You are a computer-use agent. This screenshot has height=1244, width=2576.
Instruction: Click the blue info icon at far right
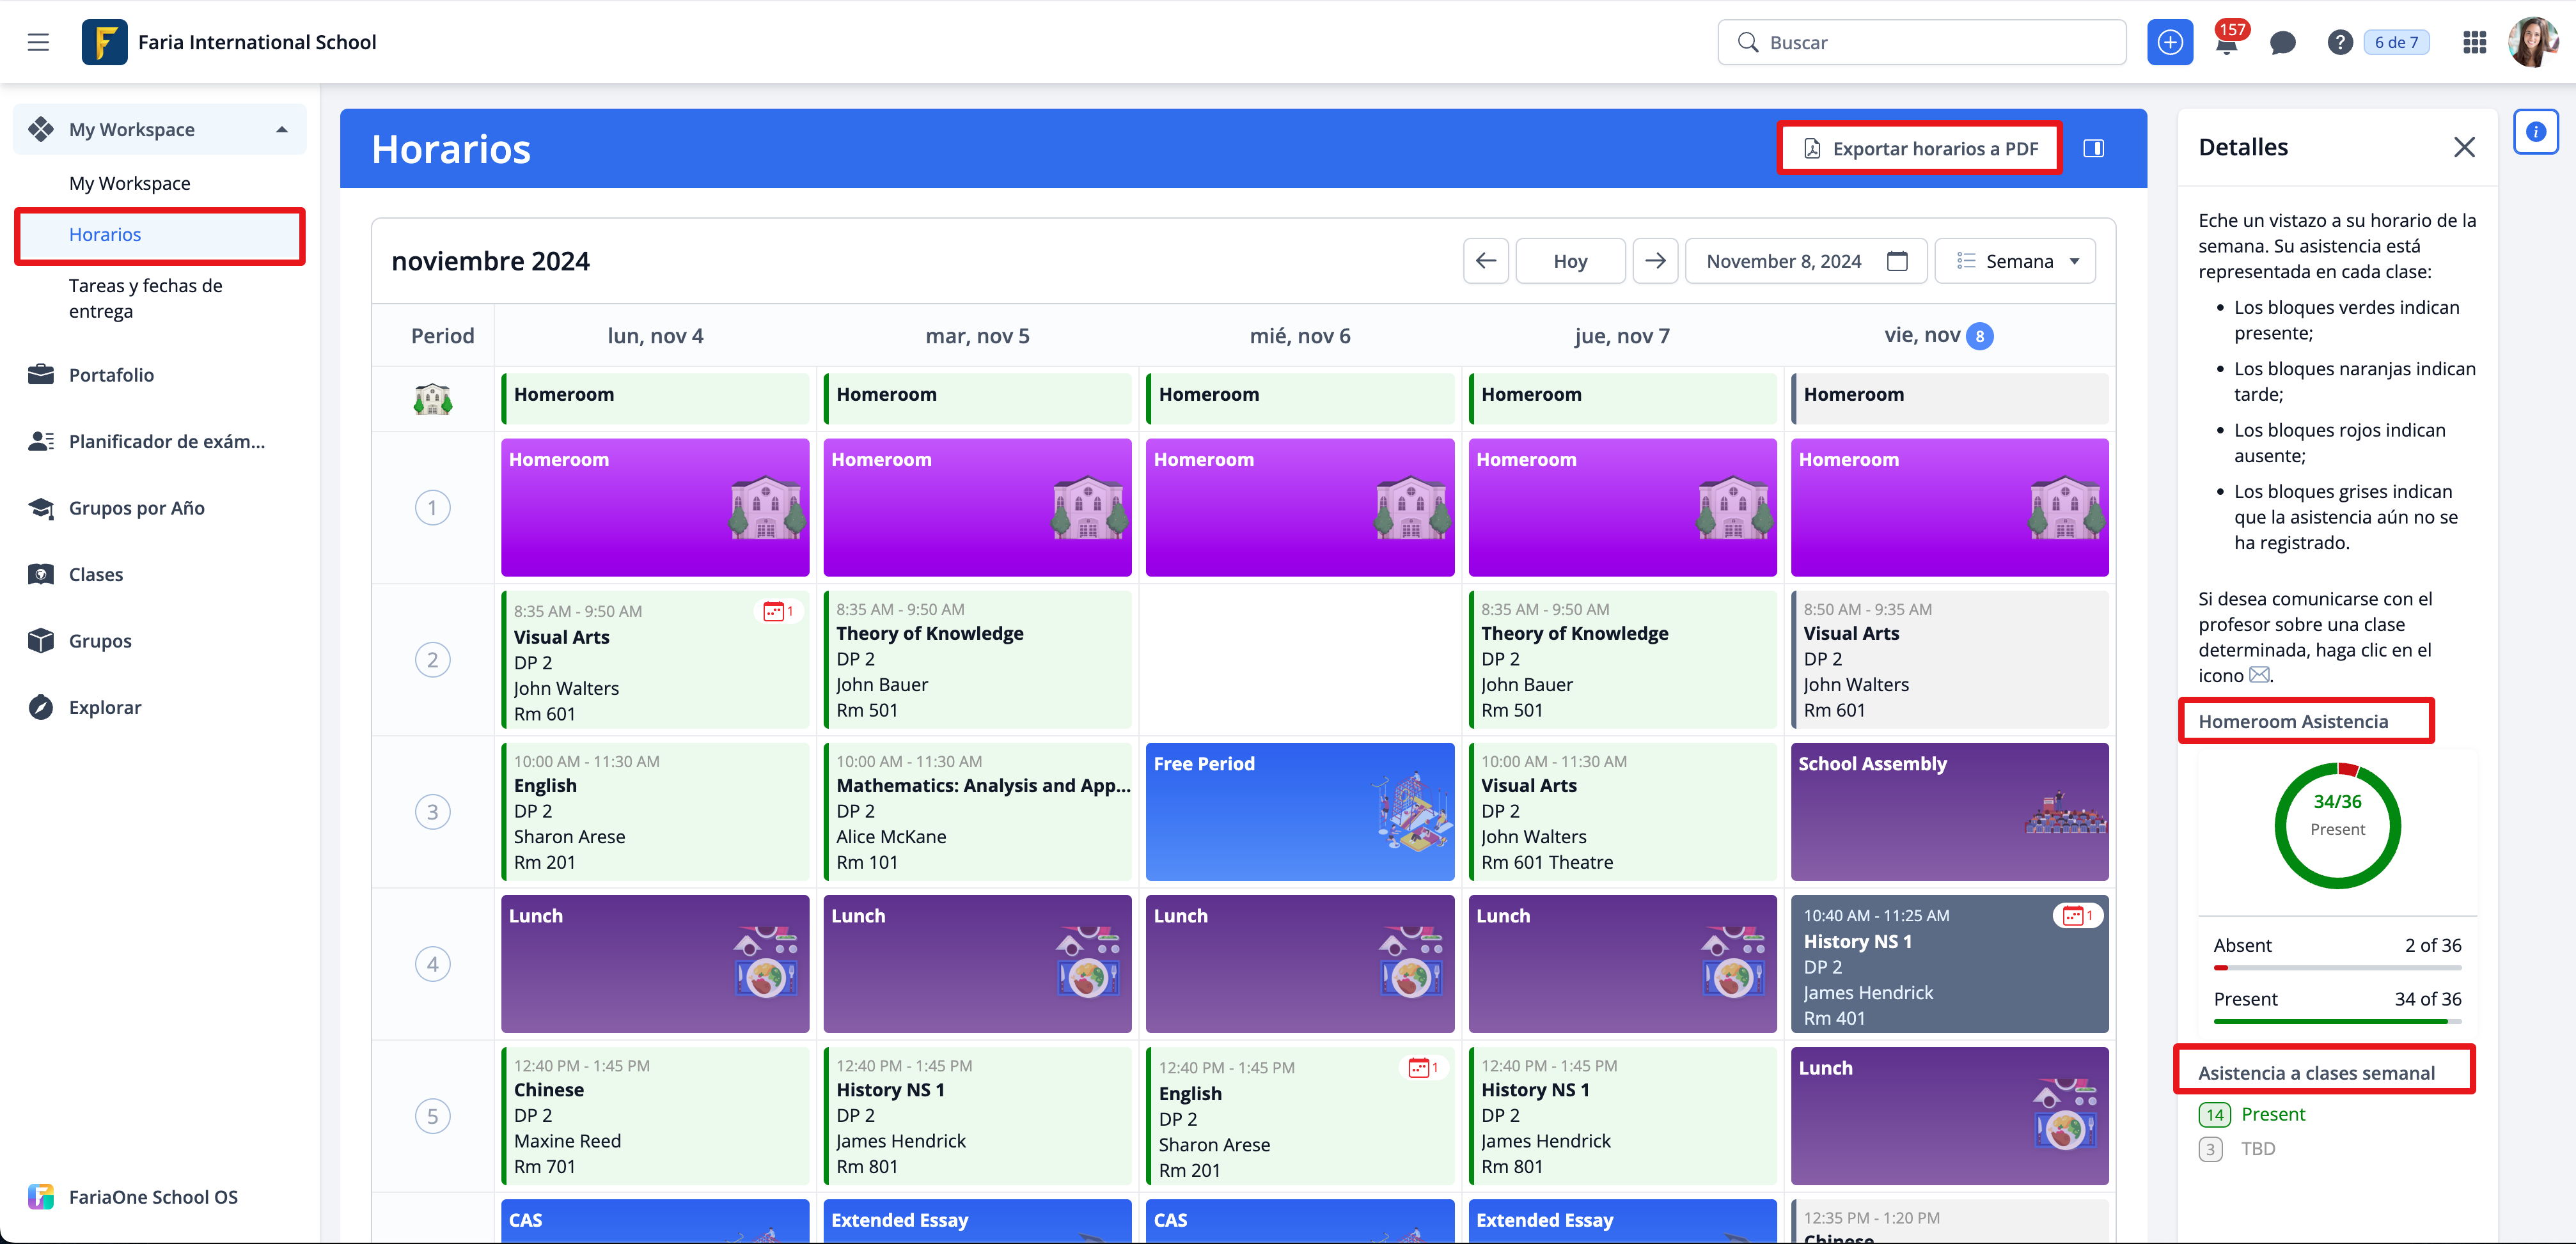pyautogui.click(x=2535, y=132)
